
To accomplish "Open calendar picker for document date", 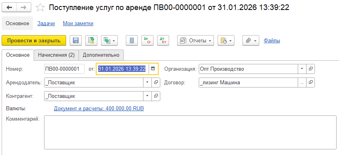I will tap(153, 69).
